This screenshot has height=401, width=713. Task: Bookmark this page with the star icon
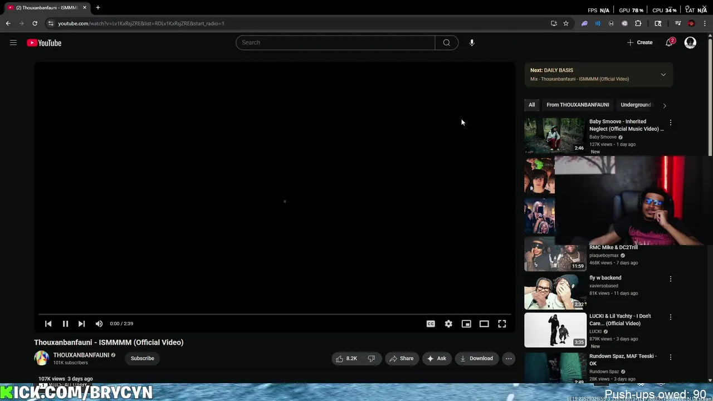[x=566, y=23]
